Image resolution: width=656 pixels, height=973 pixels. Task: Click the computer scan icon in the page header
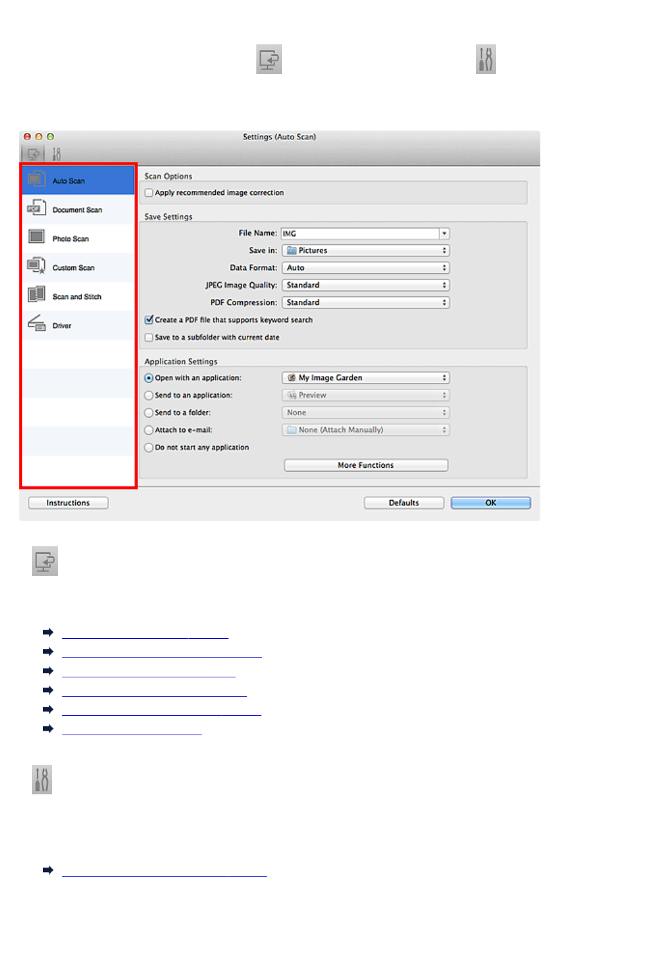tap(269, 59)
